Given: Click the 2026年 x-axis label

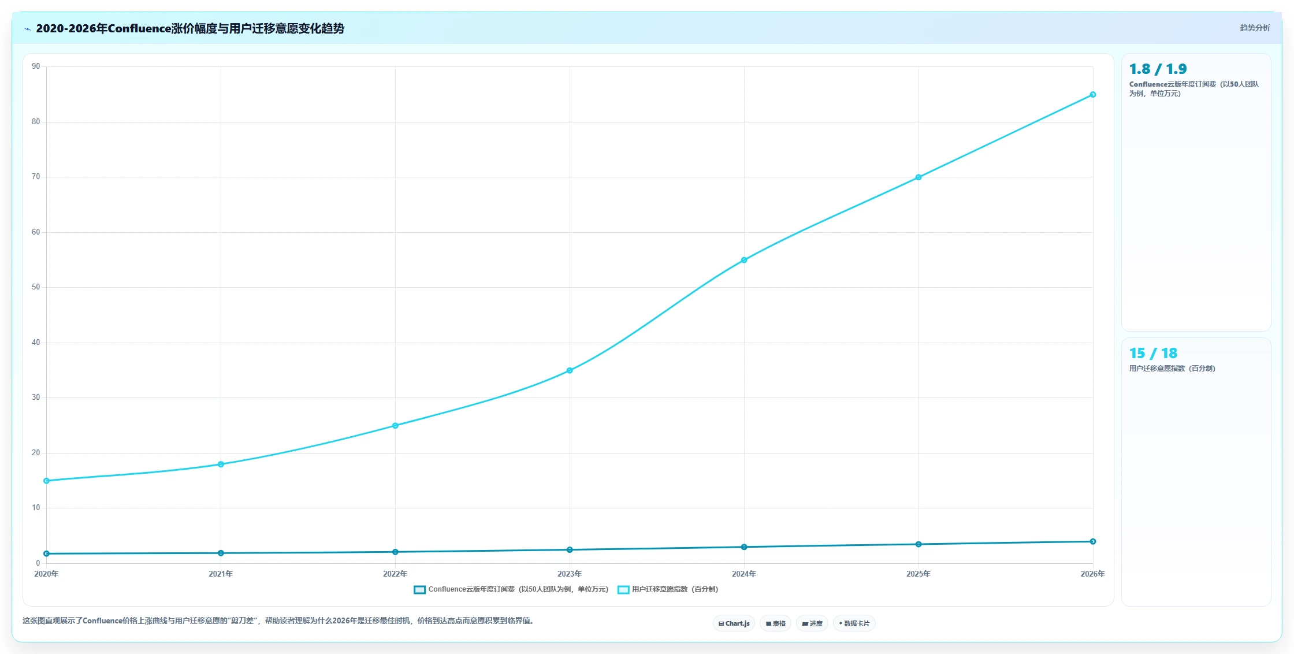Looking at the screenshot, I should 1092,574.
